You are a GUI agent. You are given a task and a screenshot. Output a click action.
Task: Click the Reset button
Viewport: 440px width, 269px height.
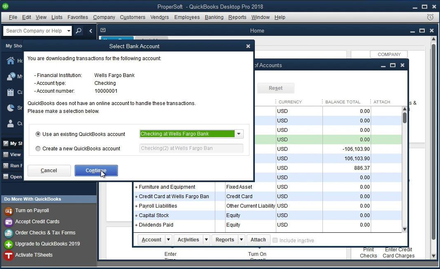tap(275, 88)
